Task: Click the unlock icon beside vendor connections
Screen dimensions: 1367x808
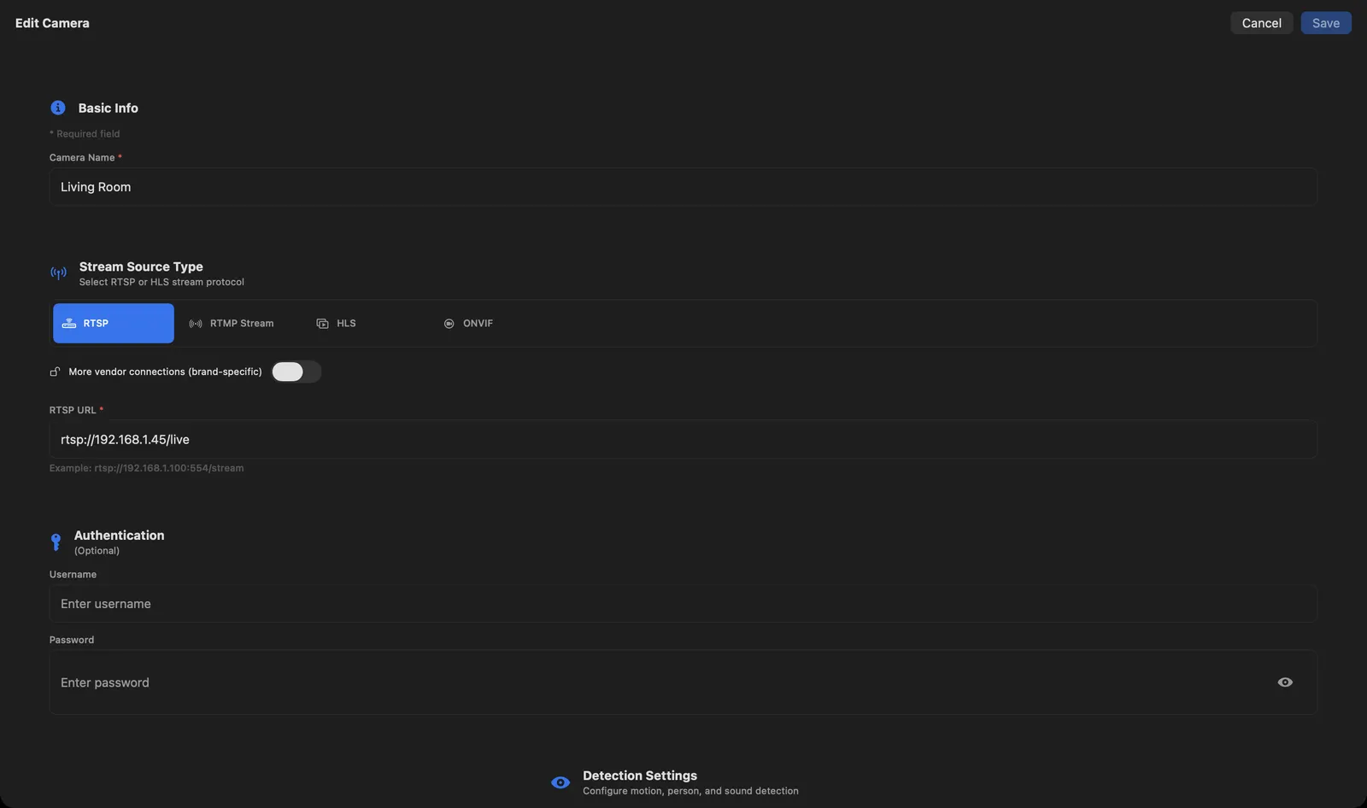Action: pyautogui.click(x=55, y=372)
